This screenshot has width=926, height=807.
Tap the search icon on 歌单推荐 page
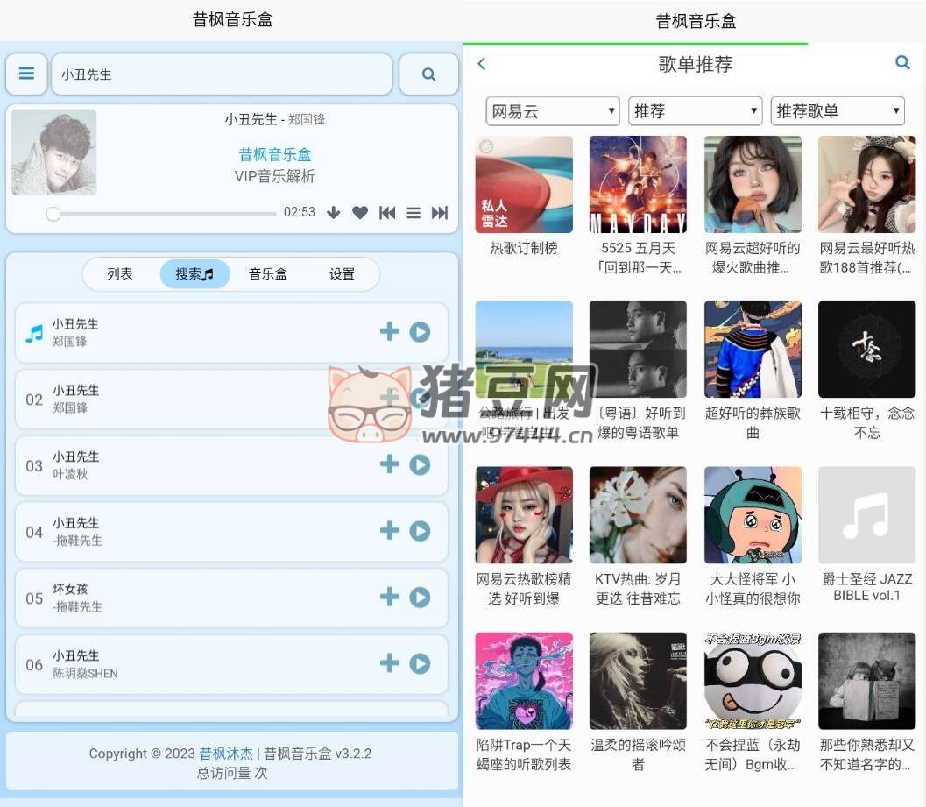(x=903, y=62)
